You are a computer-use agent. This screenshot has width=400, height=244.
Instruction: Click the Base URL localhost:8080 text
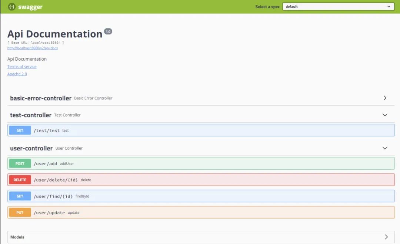(x=36, y=43)
